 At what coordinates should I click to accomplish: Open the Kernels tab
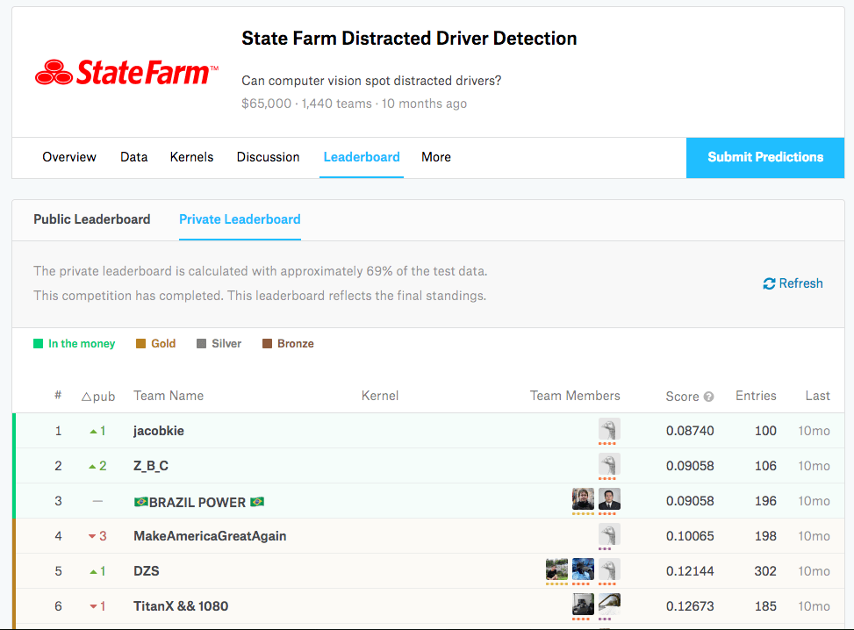(x=191, y=157)
